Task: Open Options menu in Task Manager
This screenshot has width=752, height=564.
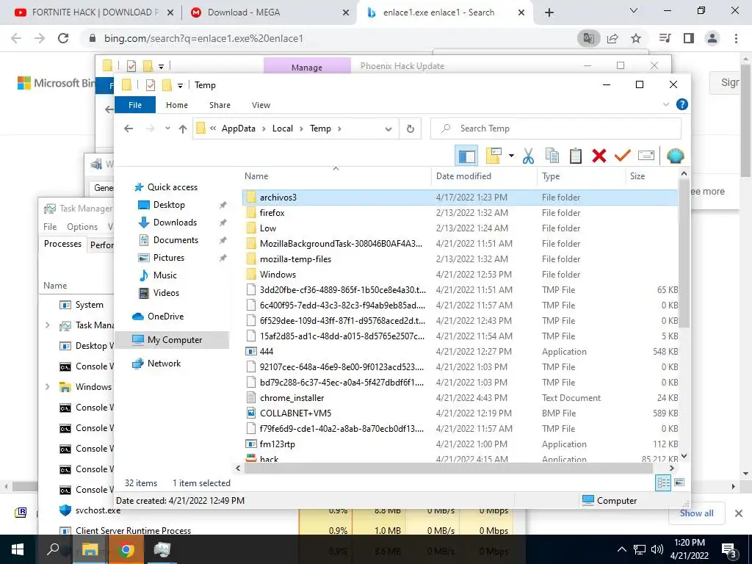Action: (82, 227)
